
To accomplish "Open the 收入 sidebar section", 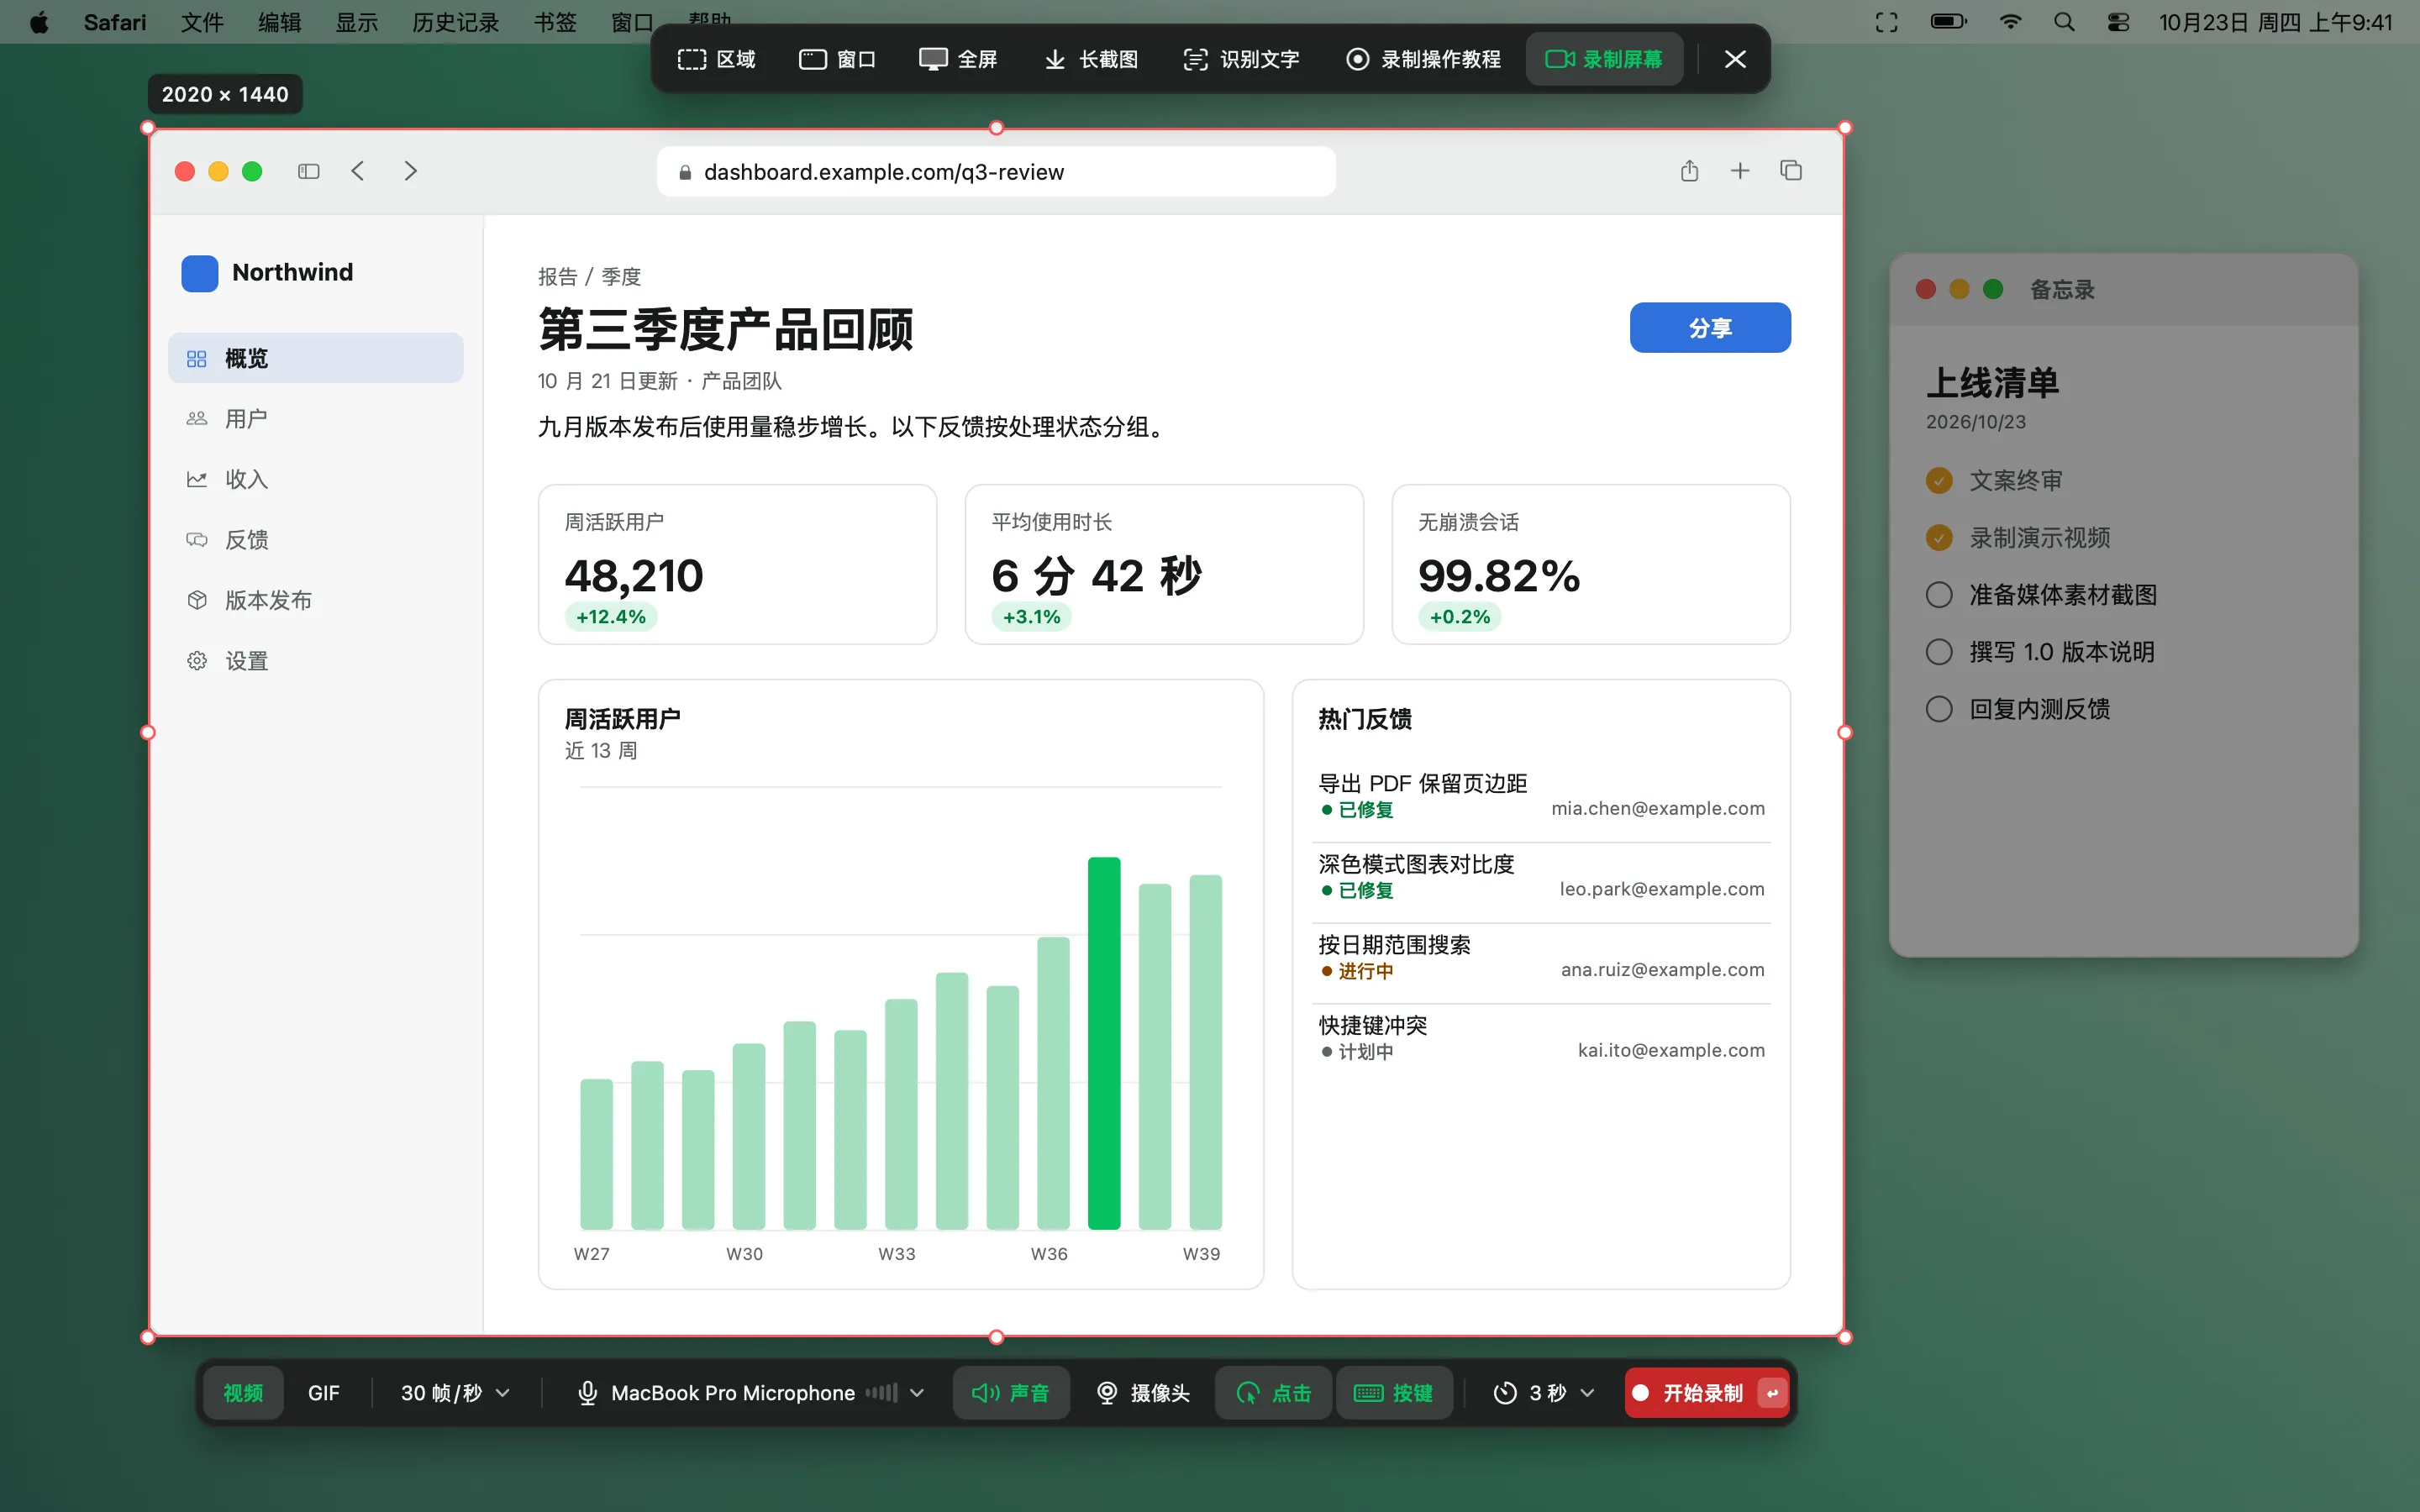I will point(316,479).
